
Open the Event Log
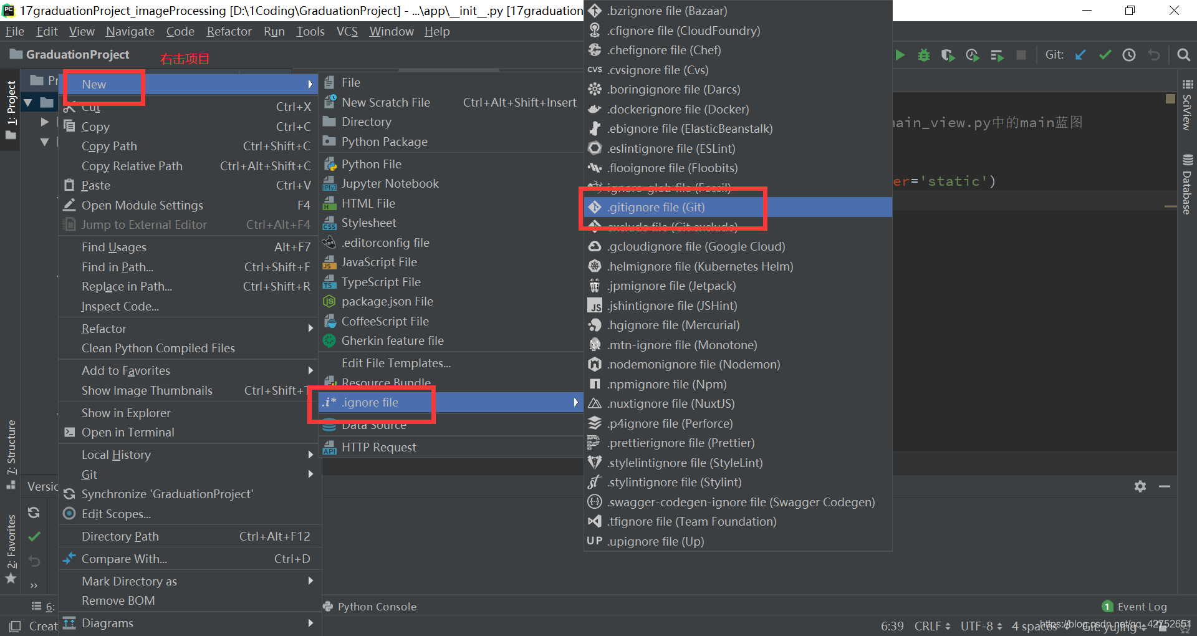(1135, 607)
